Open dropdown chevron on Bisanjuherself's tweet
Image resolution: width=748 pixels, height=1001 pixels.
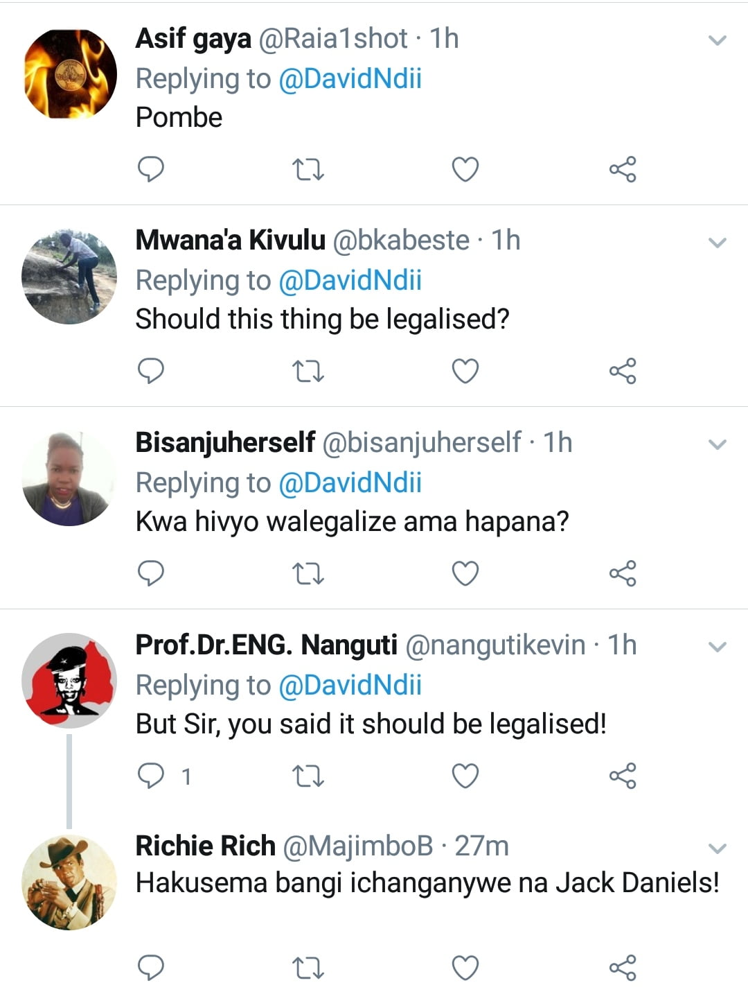pyautogui.click(x=718, y=444)
